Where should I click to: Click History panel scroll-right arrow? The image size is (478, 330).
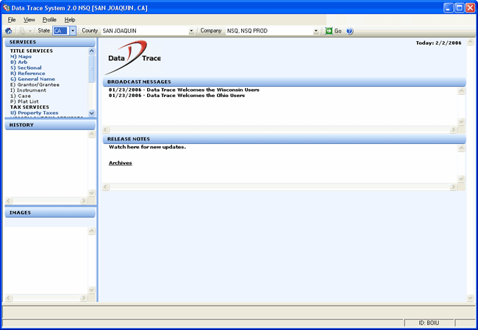coord(84,201)
